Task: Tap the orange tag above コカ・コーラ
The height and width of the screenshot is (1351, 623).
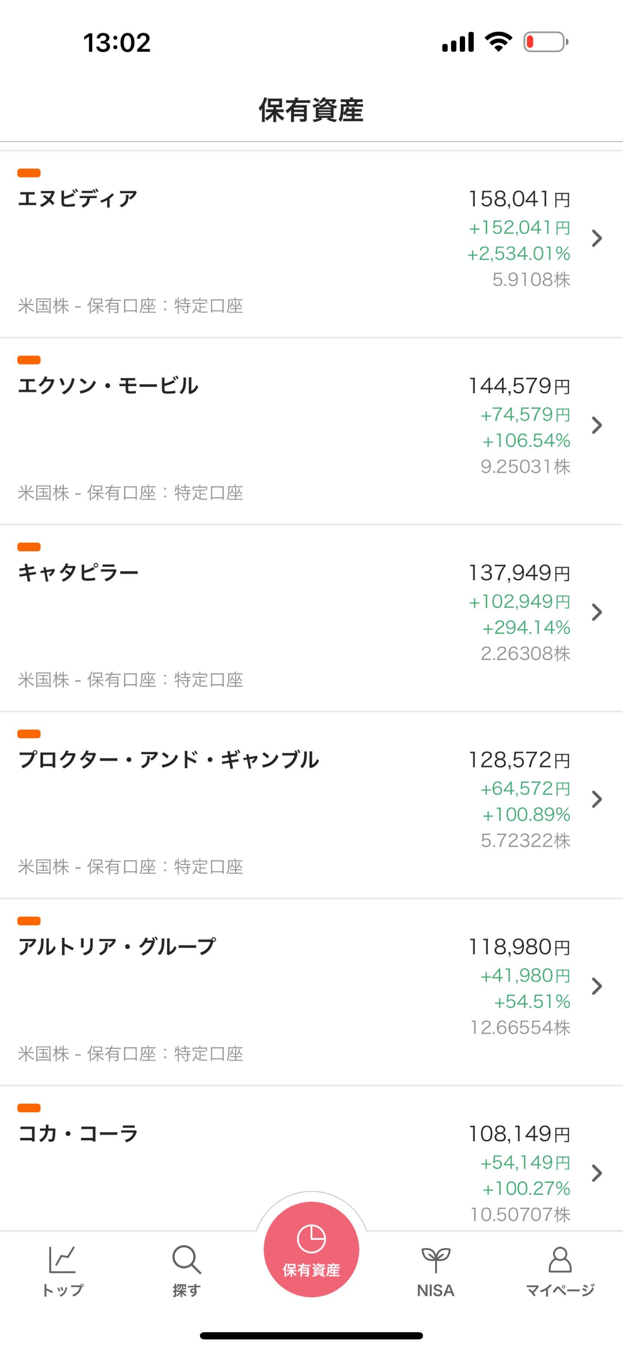Action: [x=29, y=1108]
